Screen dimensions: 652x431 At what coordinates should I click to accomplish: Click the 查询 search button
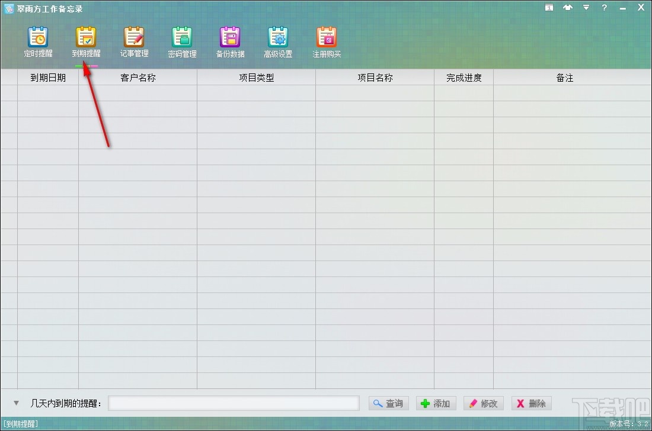tap(388, 403)
